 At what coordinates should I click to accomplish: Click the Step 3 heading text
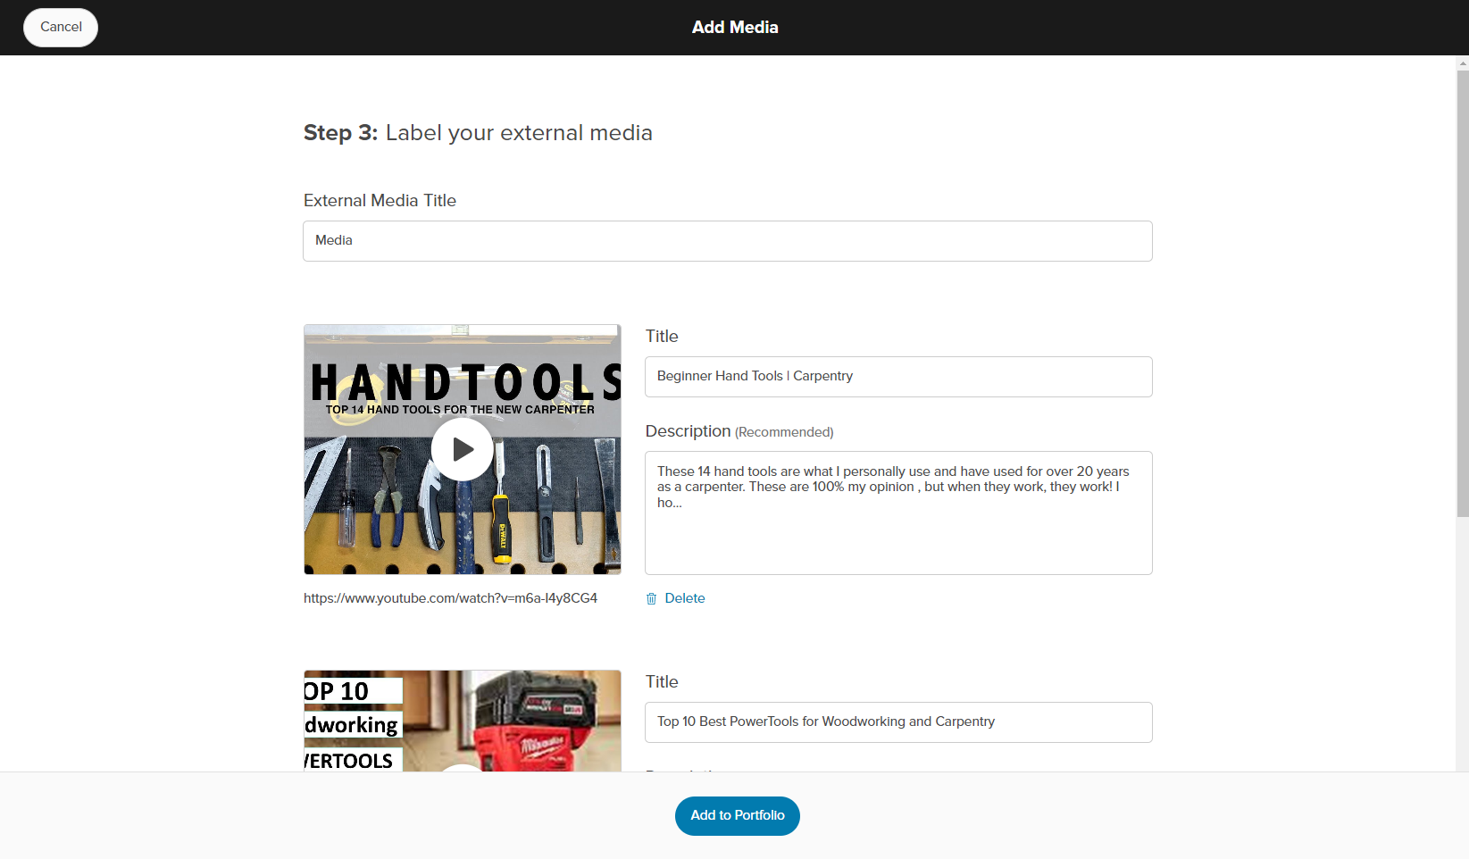tap(478, 133)
